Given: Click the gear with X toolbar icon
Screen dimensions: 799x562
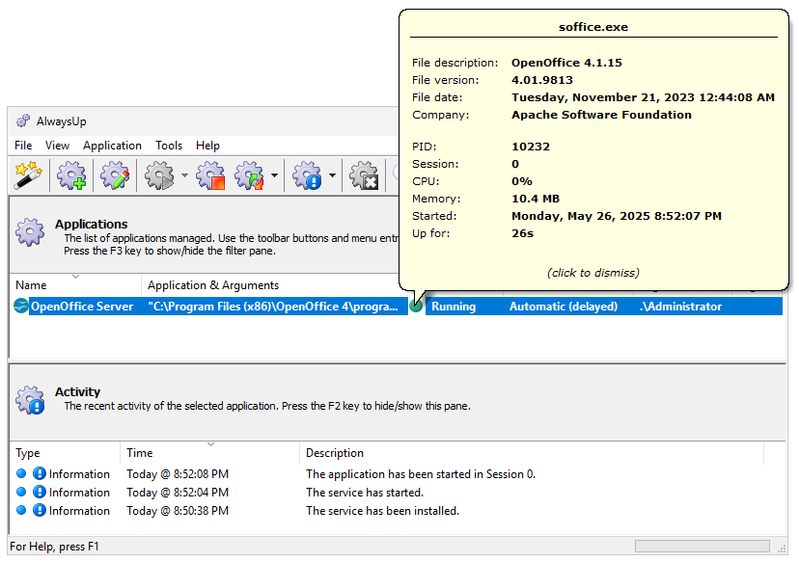Looking at the screenshot, I should tap(364, 175).
